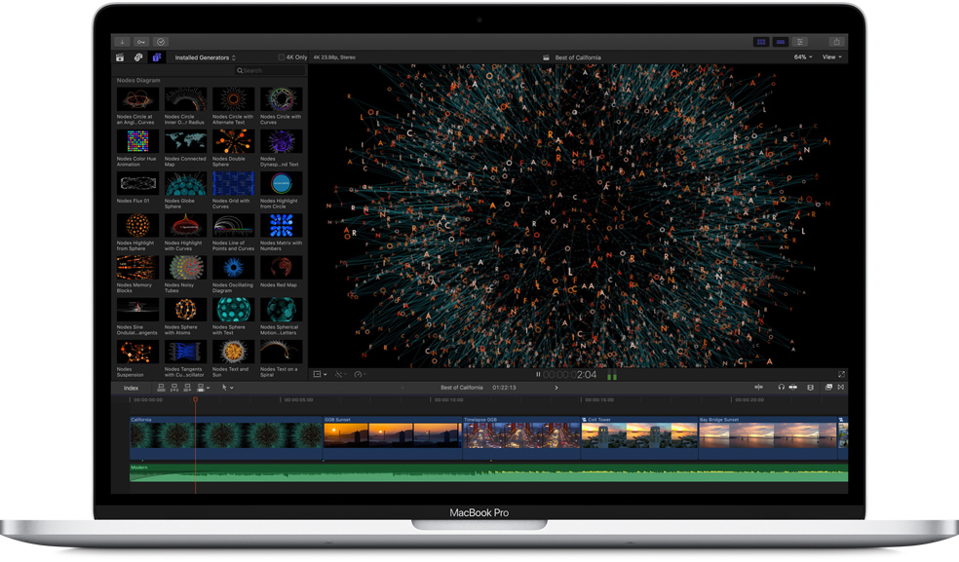
Task: Open the Libraries sidebar clapperboard icon
Action: 120,57
